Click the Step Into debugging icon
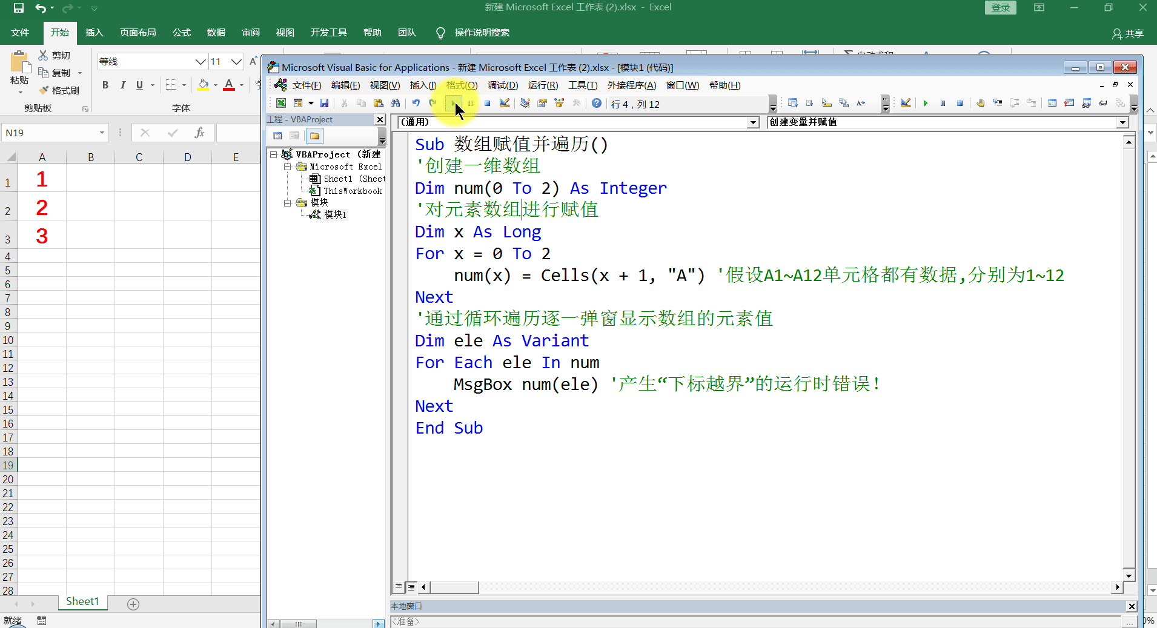This screenshot has height=628, width=1157. [x=998, y=103]
